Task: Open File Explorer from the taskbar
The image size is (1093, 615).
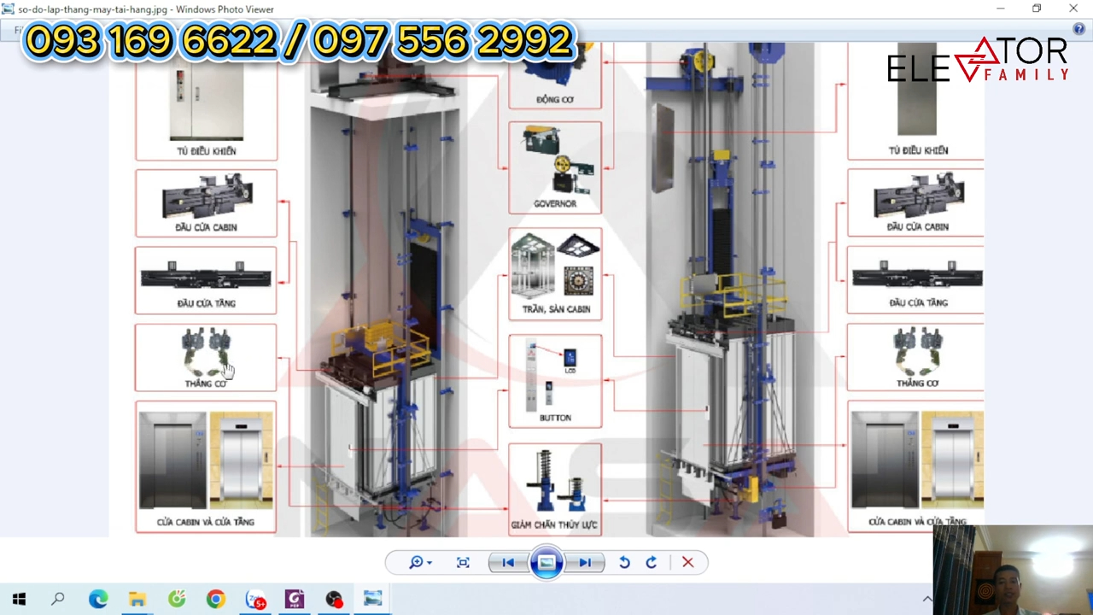Action: coord(137,599)
